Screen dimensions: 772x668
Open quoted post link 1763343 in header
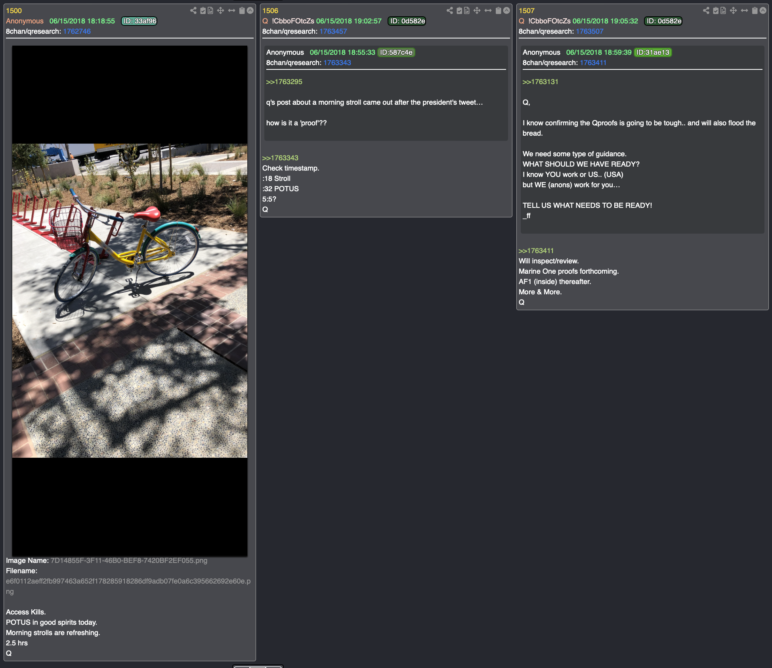click(x=337, y=63)
